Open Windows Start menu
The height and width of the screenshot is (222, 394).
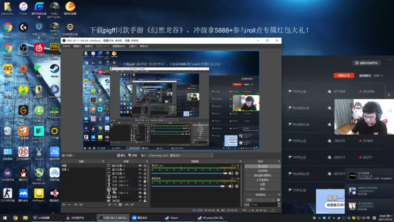[x=5, y=218]
